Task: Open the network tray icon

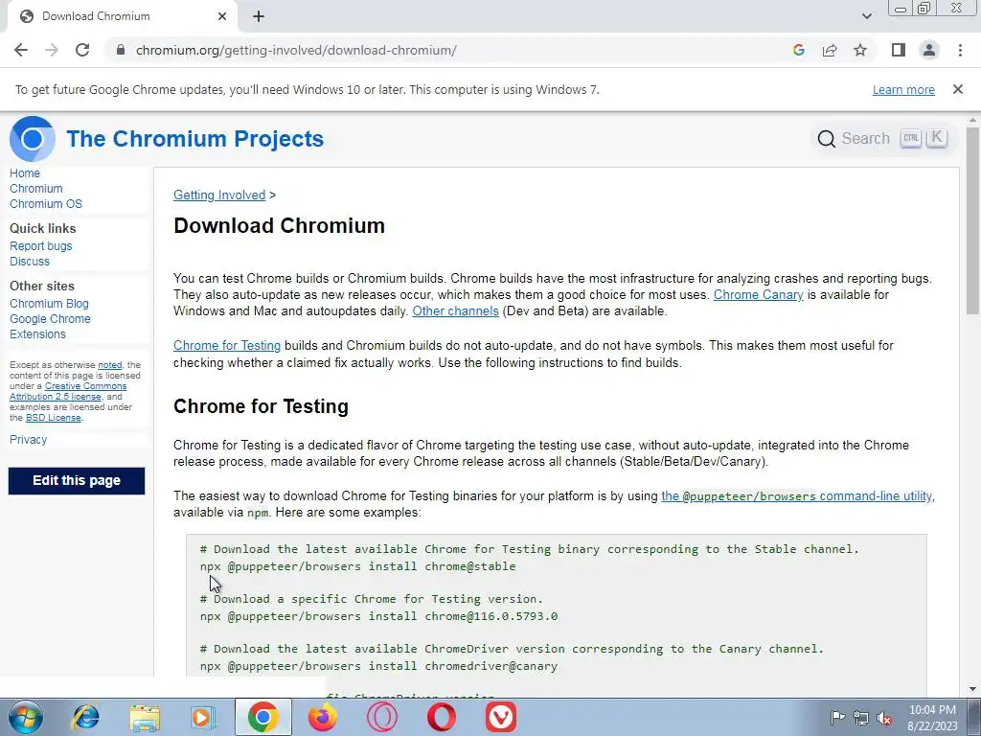Action: 861,718
